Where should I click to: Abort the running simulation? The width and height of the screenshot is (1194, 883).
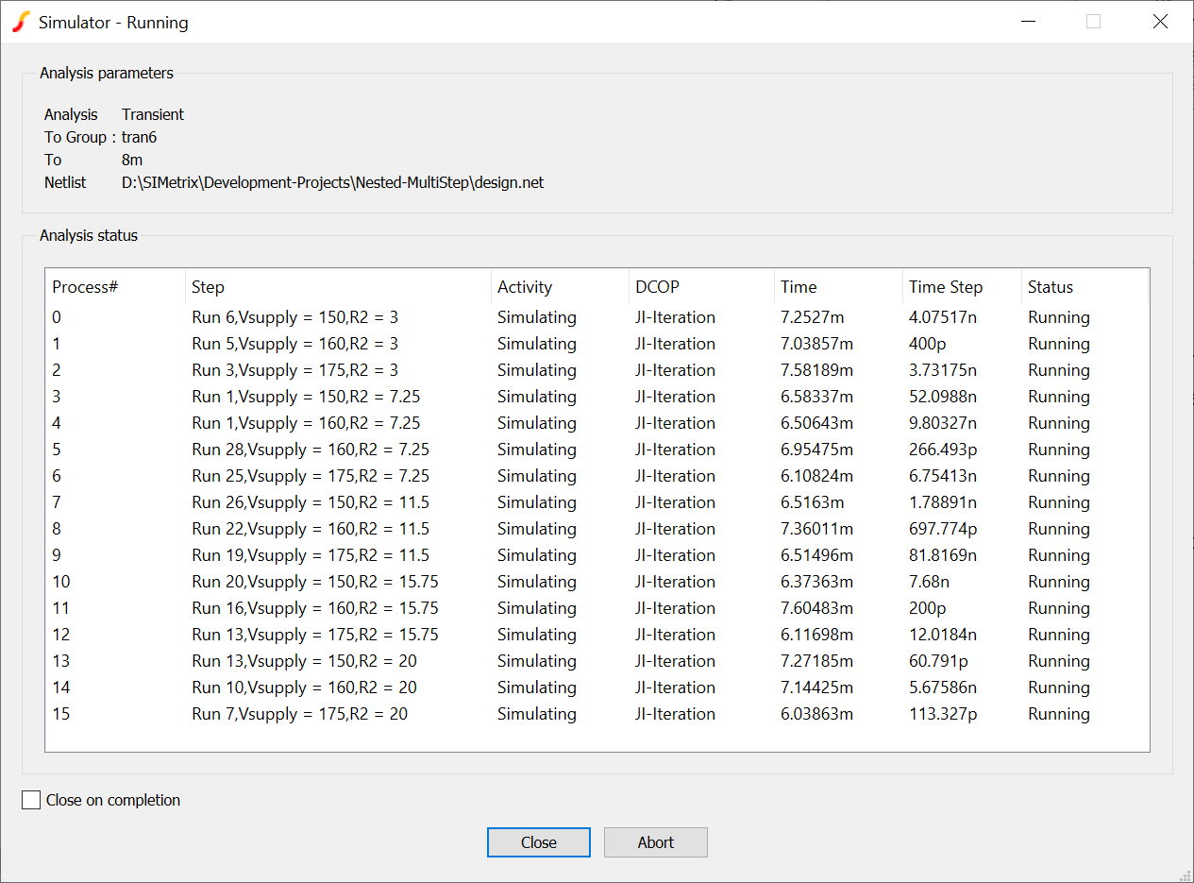(x=655, y=842)
